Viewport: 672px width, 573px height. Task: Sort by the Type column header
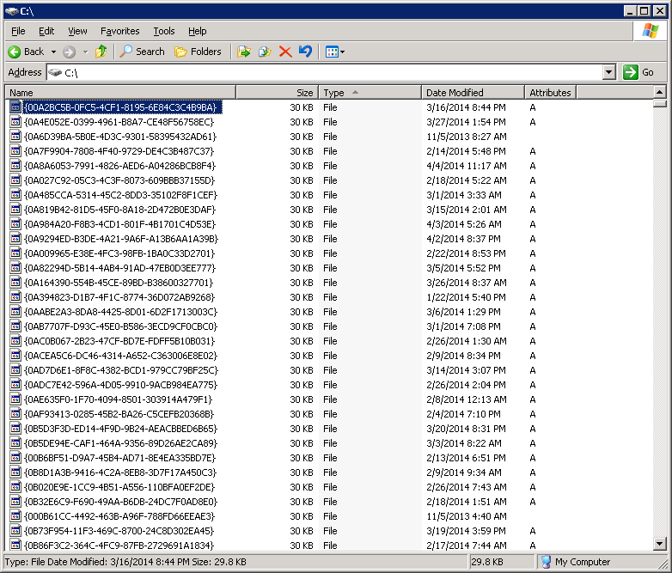(370, 93)
